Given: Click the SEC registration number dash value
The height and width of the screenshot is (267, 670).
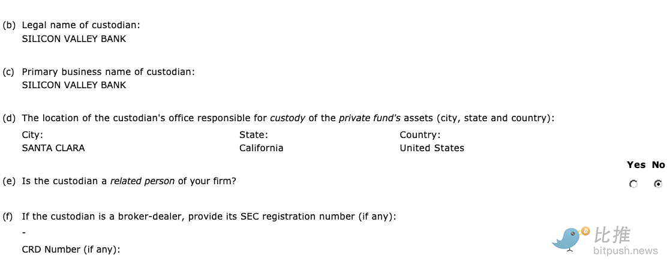Looking at the screenshot, I should 24,233.
